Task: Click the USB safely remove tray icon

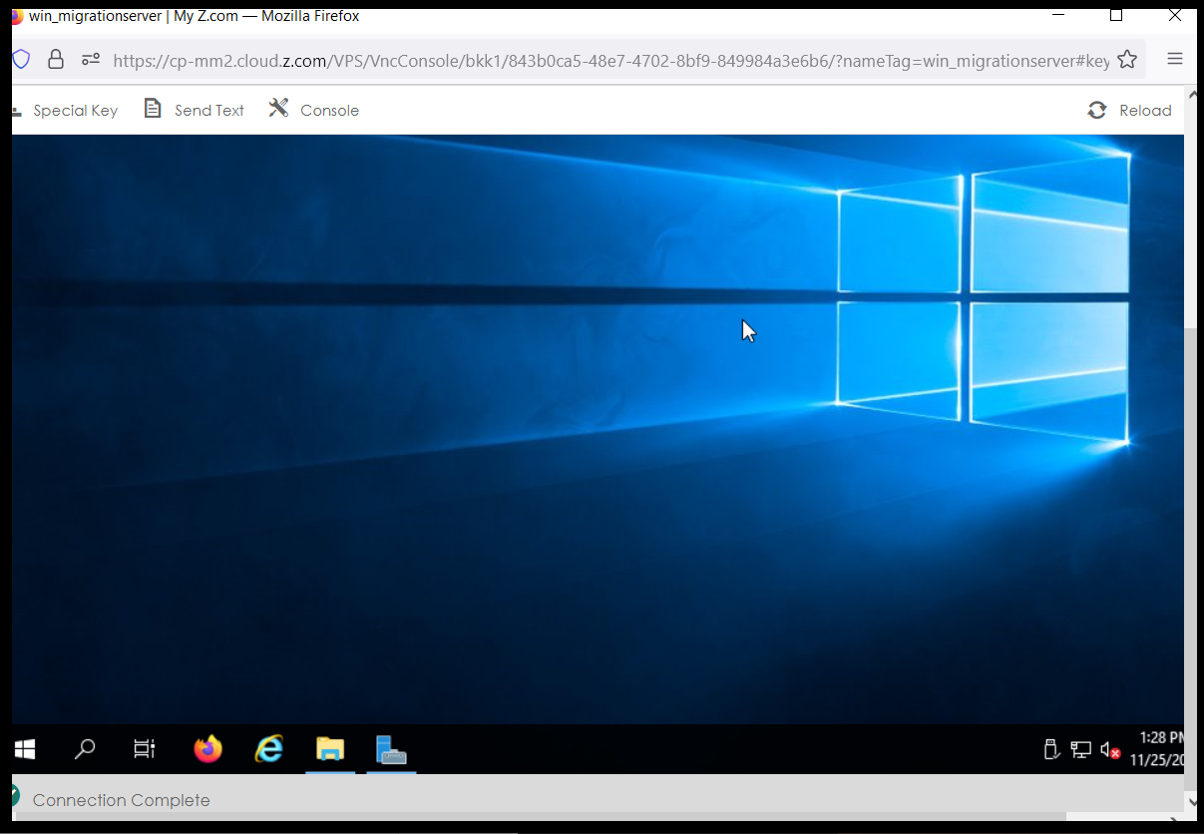Action: [x=1050, y=749]
